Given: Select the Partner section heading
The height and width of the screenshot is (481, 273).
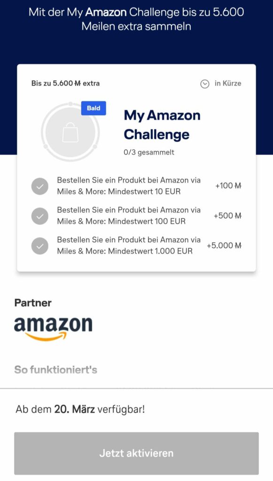Looking at the screenshot, I should point(33,303).
